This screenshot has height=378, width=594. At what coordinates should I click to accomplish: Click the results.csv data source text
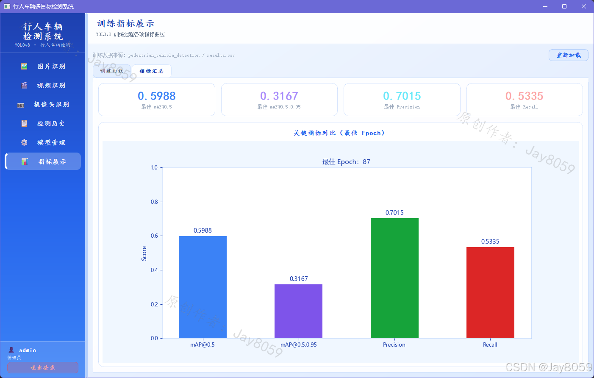164,55
